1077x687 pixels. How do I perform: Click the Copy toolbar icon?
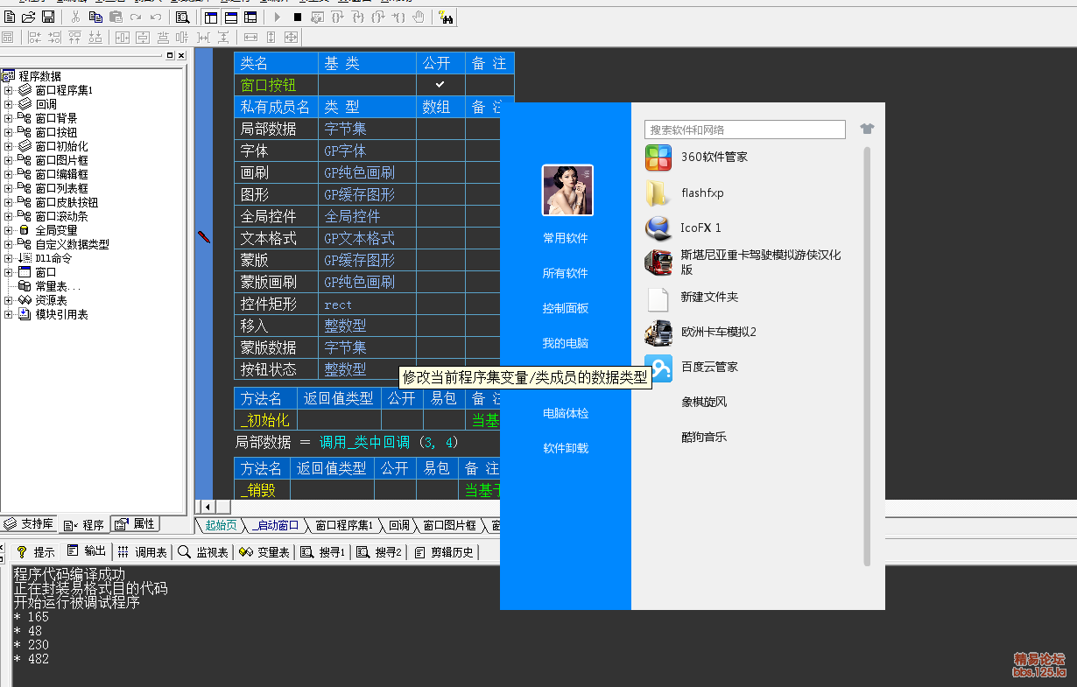[95, 17]
